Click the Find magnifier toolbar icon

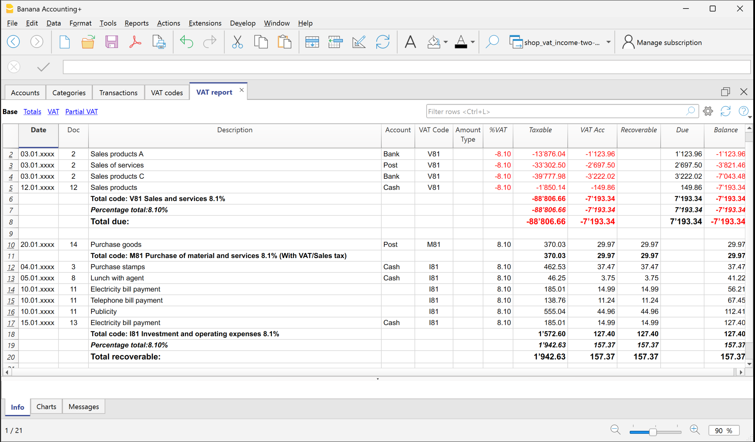pyautogui.click(x=492, y=42)
